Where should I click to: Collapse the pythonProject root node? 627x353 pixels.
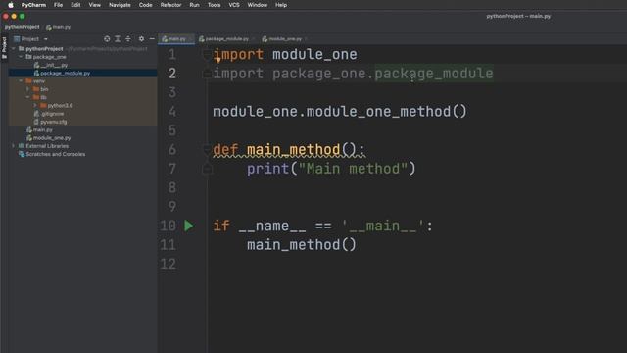pos(14,48)
